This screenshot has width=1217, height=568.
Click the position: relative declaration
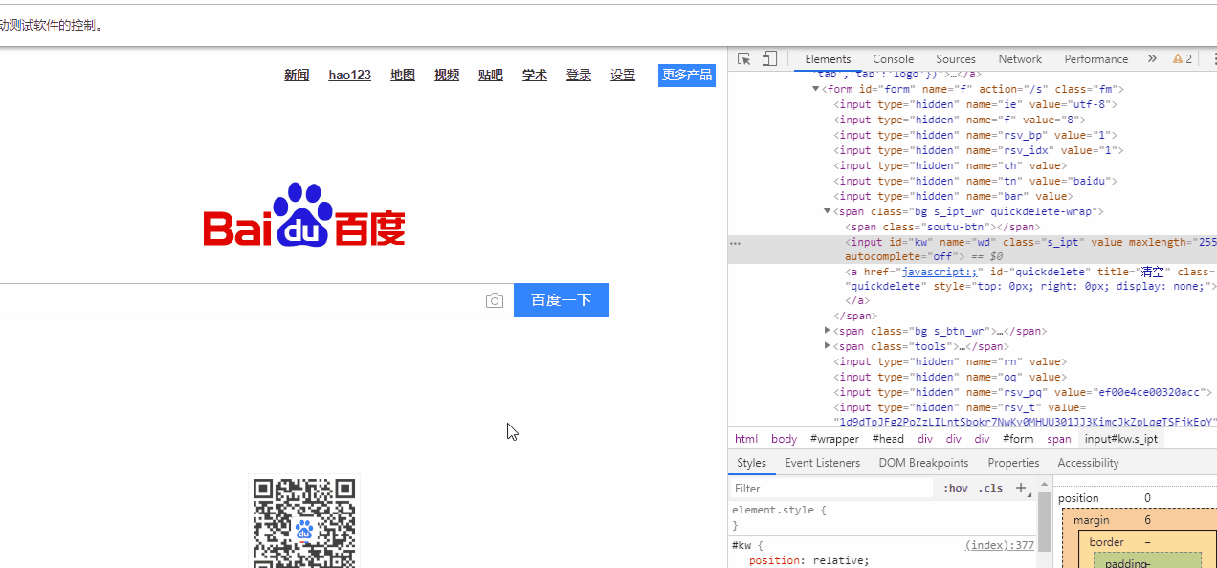tap(808, 560)
